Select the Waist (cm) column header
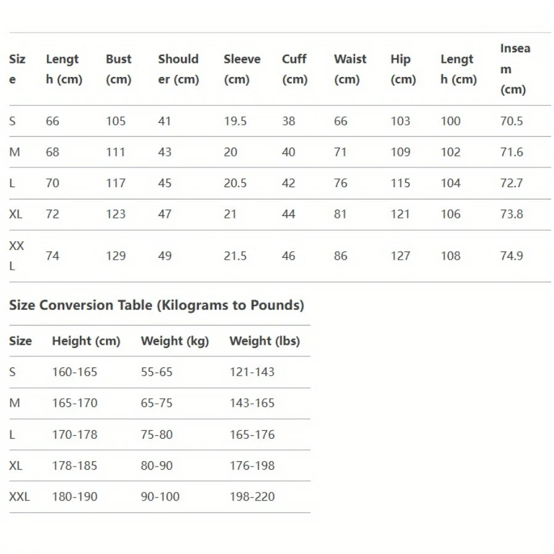 (350, 69)
